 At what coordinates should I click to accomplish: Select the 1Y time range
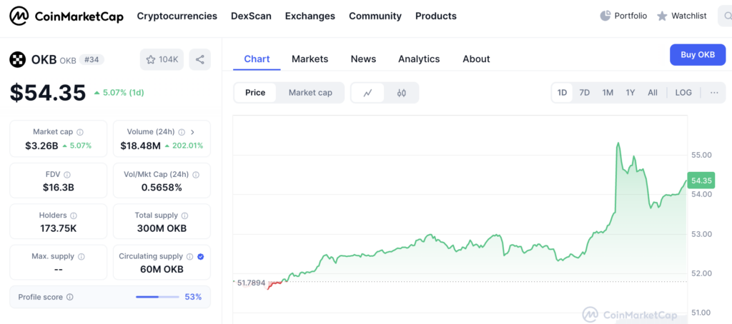coord(630,93)
